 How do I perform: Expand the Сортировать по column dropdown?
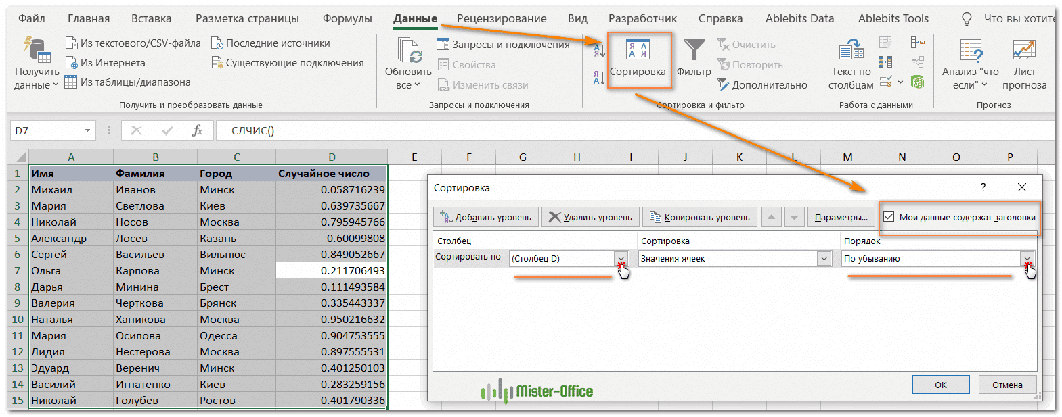[x=620, y=258]
